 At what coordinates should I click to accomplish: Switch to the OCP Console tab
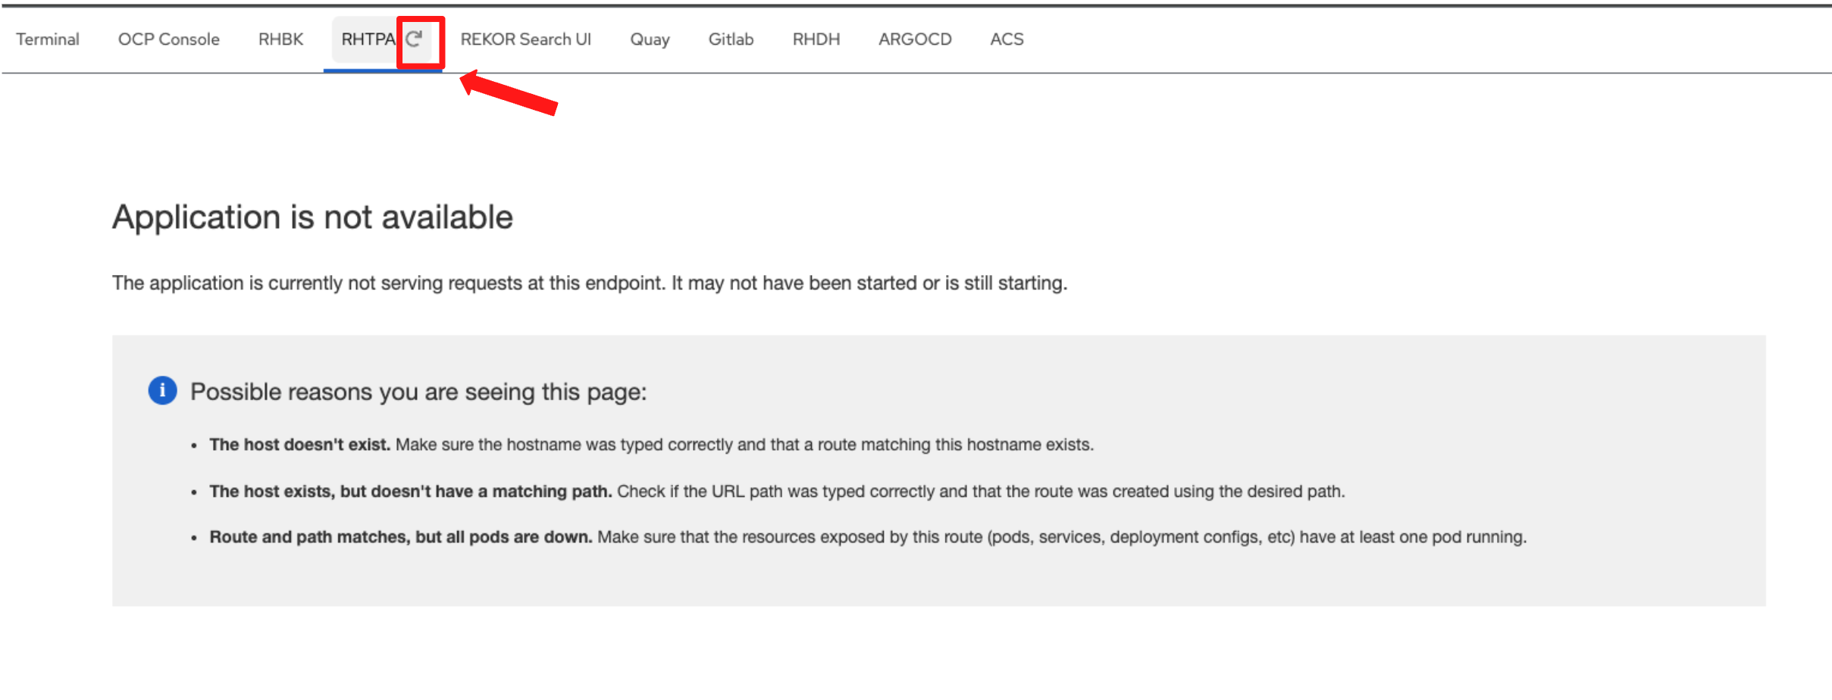point(168,39)
